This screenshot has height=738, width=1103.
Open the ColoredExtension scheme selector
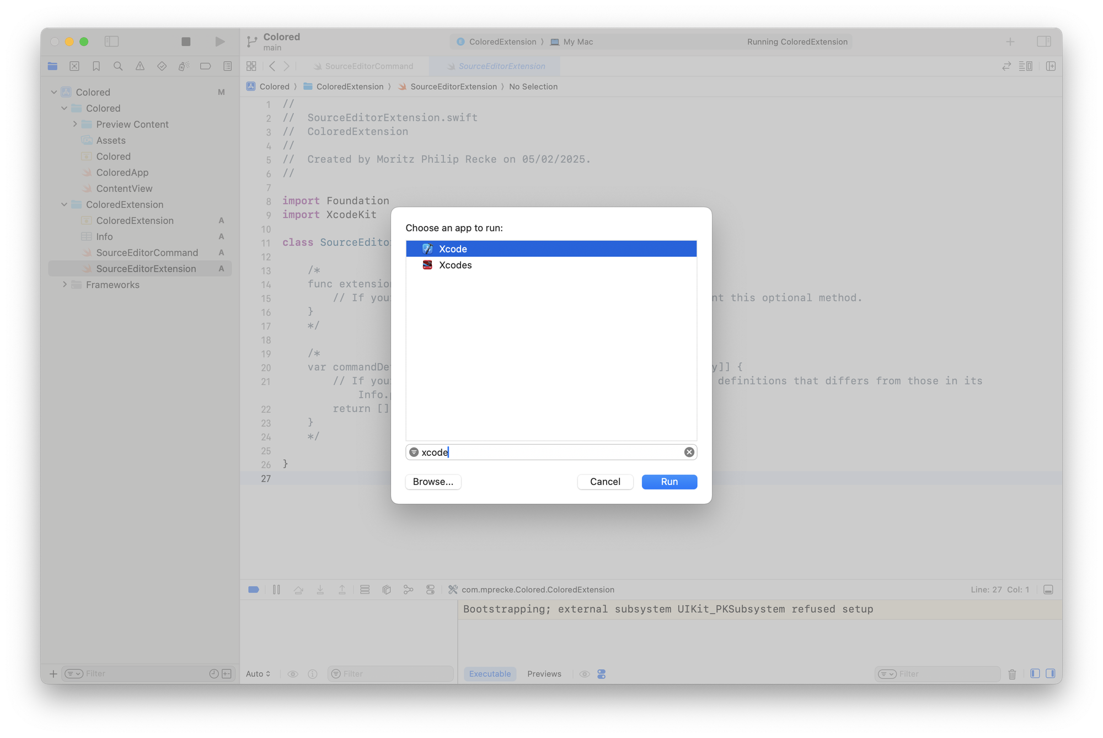click(x=496, y=42)
